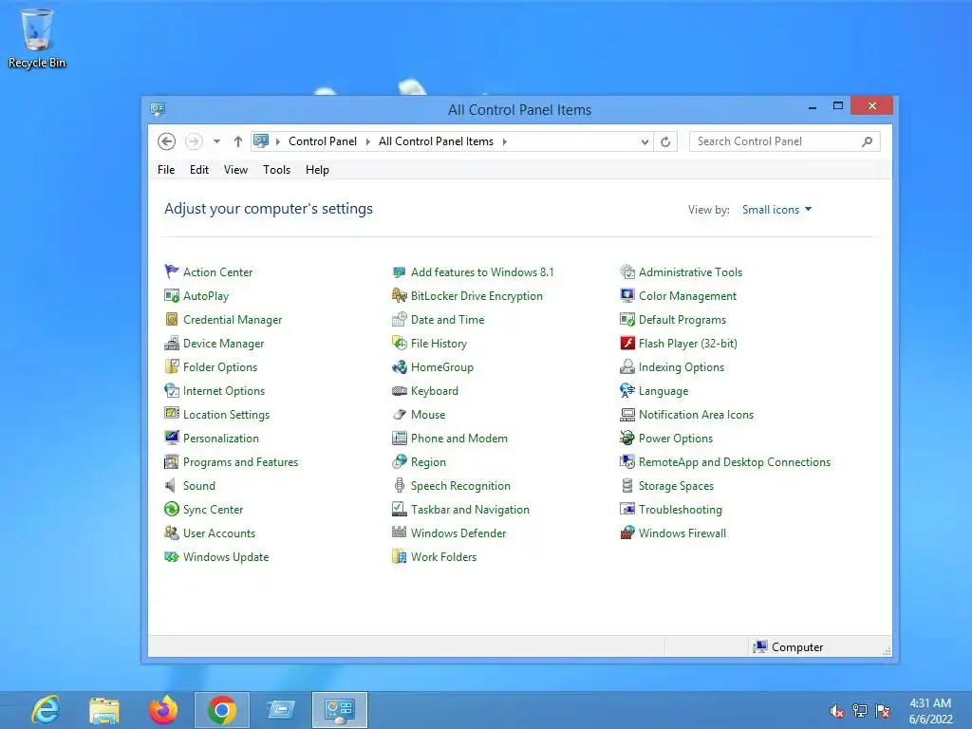The image size is (972, 729).
Task: Open the Action Center flag icon
Action: point(171,271)
